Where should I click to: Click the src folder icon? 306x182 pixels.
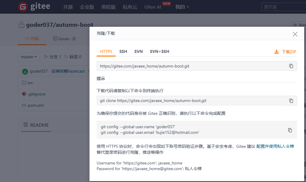pyautogui.click(x=24, y=83)
